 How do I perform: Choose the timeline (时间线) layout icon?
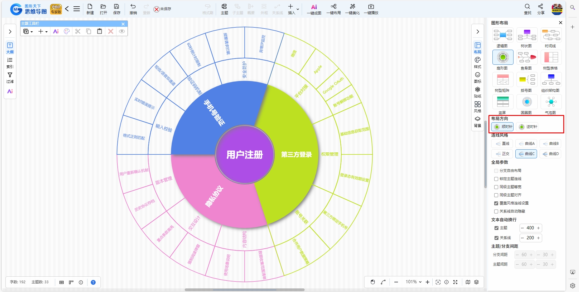pyautogui.click(x=551, y=35)
